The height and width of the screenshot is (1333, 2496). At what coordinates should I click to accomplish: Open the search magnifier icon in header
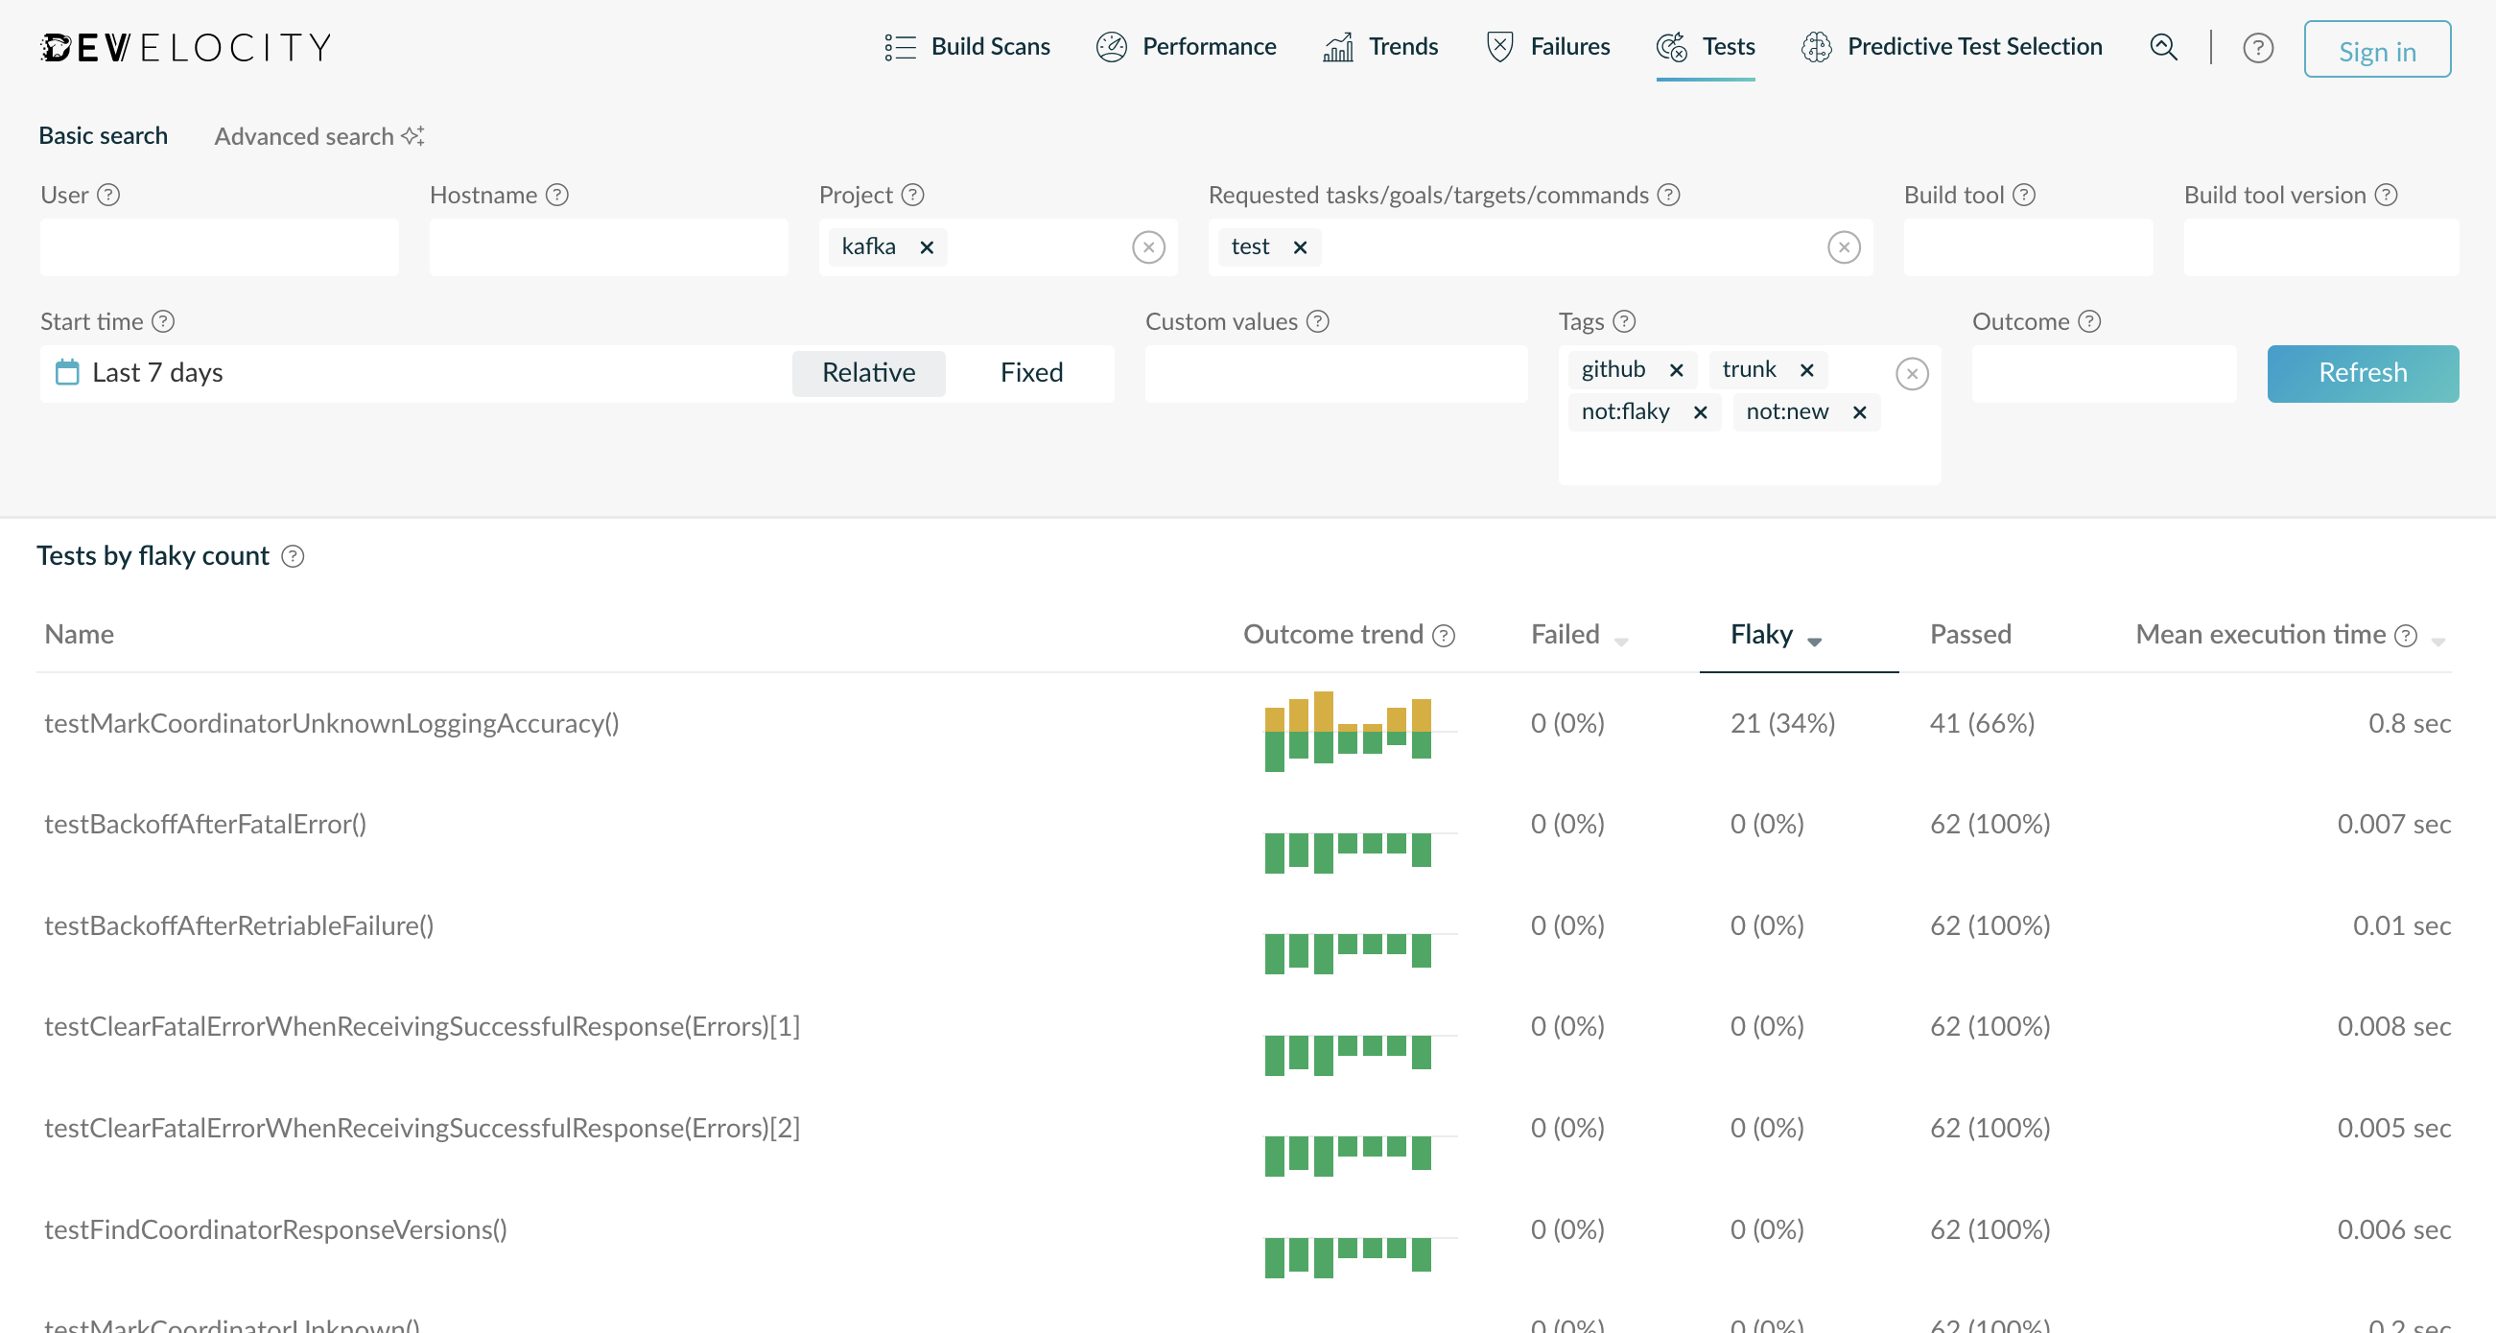pyautogui.click(x=2163, y=46)
